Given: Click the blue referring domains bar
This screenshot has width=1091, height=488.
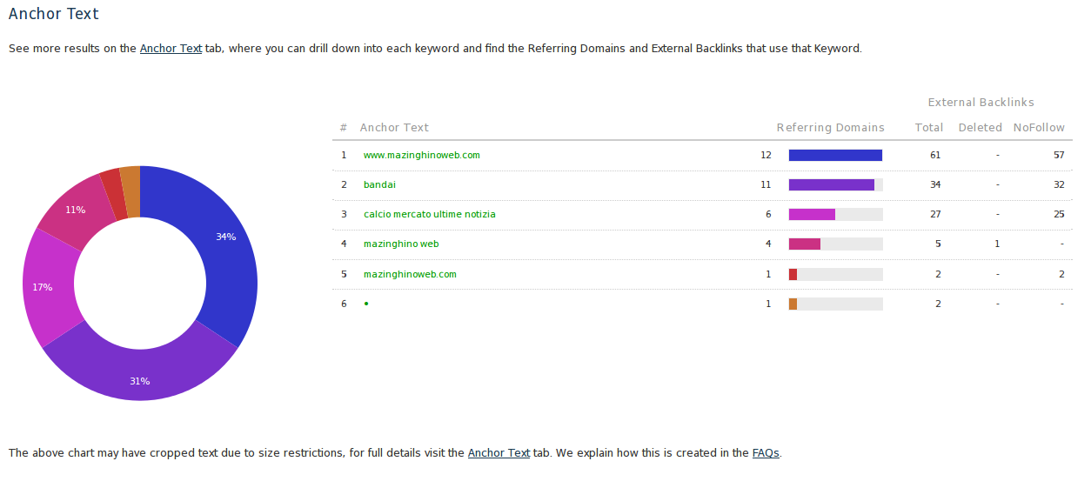Looking at the screenshot, I should click(x=835, y=155).
